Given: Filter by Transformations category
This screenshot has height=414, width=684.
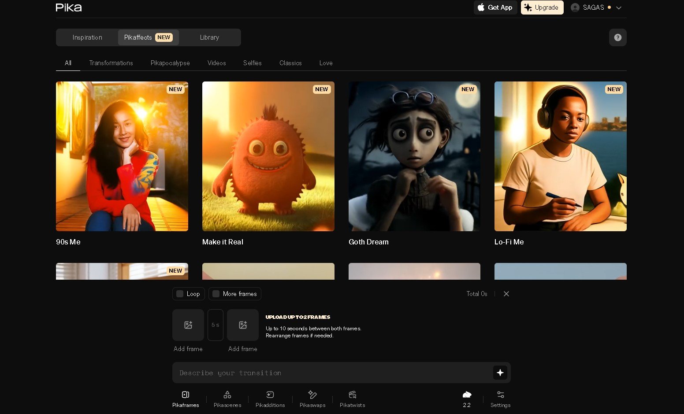Looking at the screenshot, I should [x=111, y=63].
